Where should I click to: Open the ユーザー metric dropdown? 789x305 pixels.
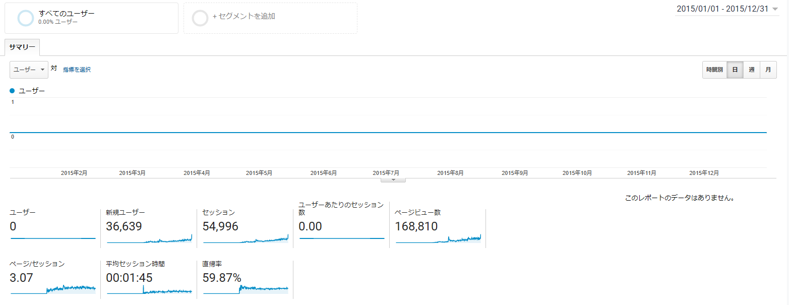click(x=29, y=70)
